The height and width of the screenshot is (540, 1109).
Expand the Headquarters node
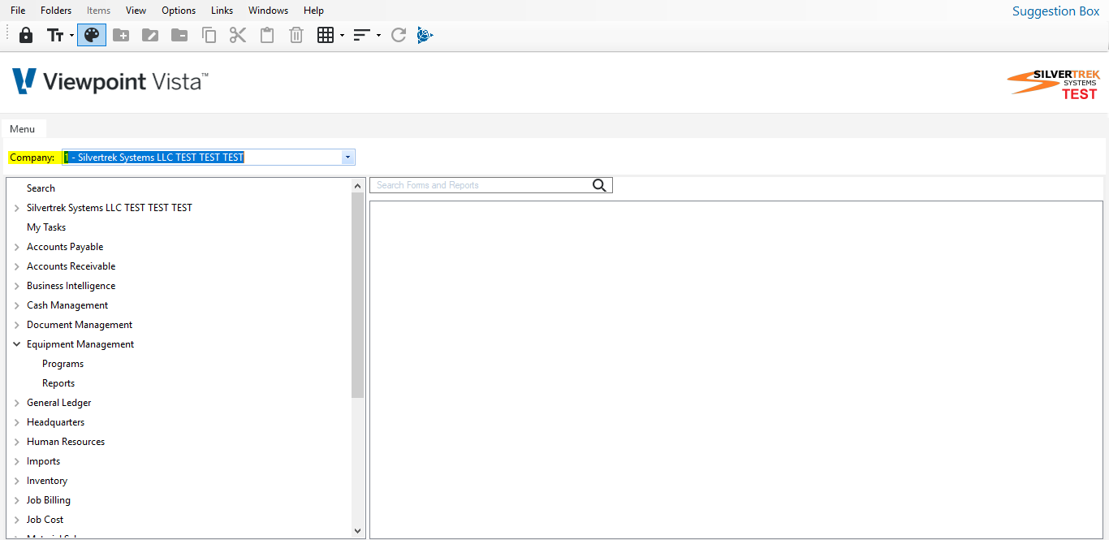17,422
